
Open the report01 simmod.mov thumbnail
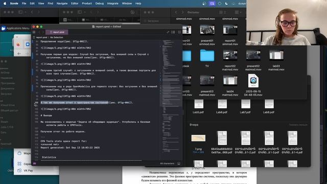[230, 30]
